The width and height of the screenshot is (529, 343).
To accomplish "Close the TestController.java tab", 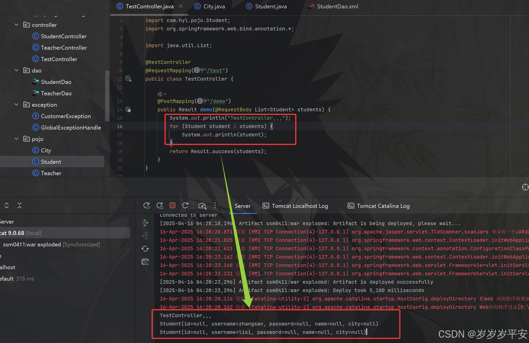I will coord(181,6).
